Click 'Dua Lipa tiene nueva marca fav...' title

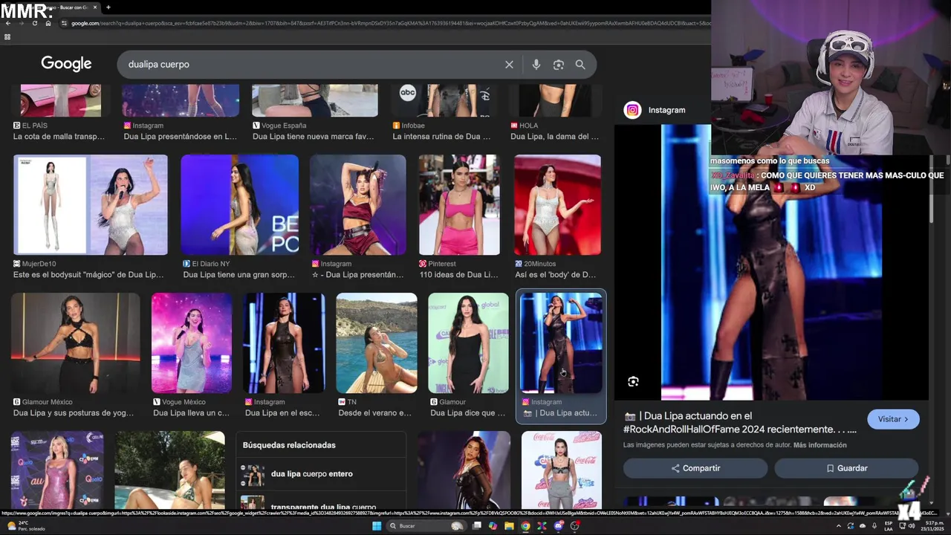coord(313,137)
